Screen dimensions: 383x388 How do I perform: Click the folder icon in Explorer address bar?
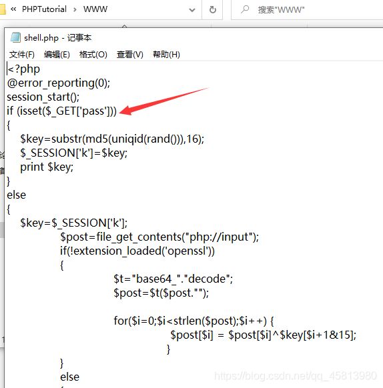(3, 9)
